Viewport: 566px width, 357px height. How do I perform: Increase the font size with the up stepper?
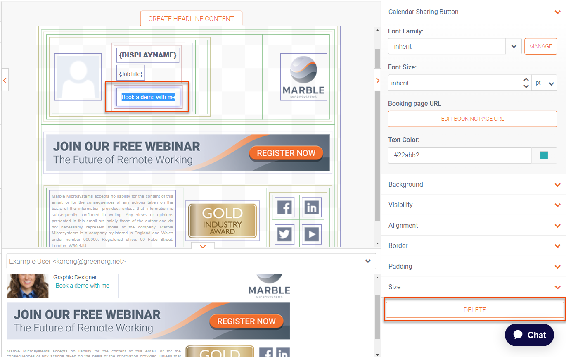(x=526, y=80)
